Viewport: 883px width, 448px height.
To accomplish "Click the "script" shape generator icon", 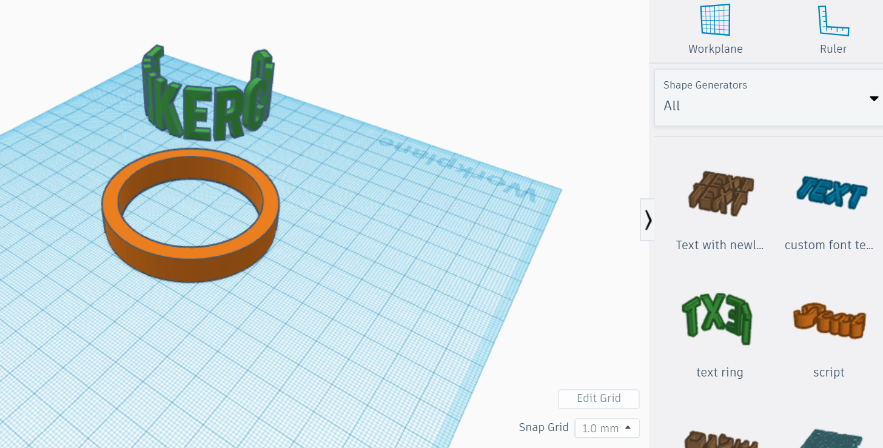I will (829, 319).
